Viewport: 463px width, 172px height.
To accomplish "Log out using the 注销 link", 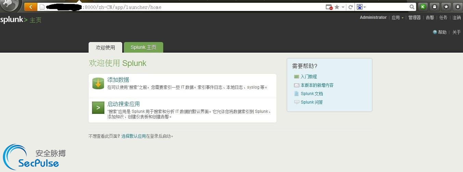I will pos(456,17).
